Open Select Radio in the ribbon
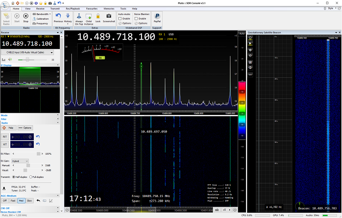Screen dimensions: 342x218 (x=6, y=19)
